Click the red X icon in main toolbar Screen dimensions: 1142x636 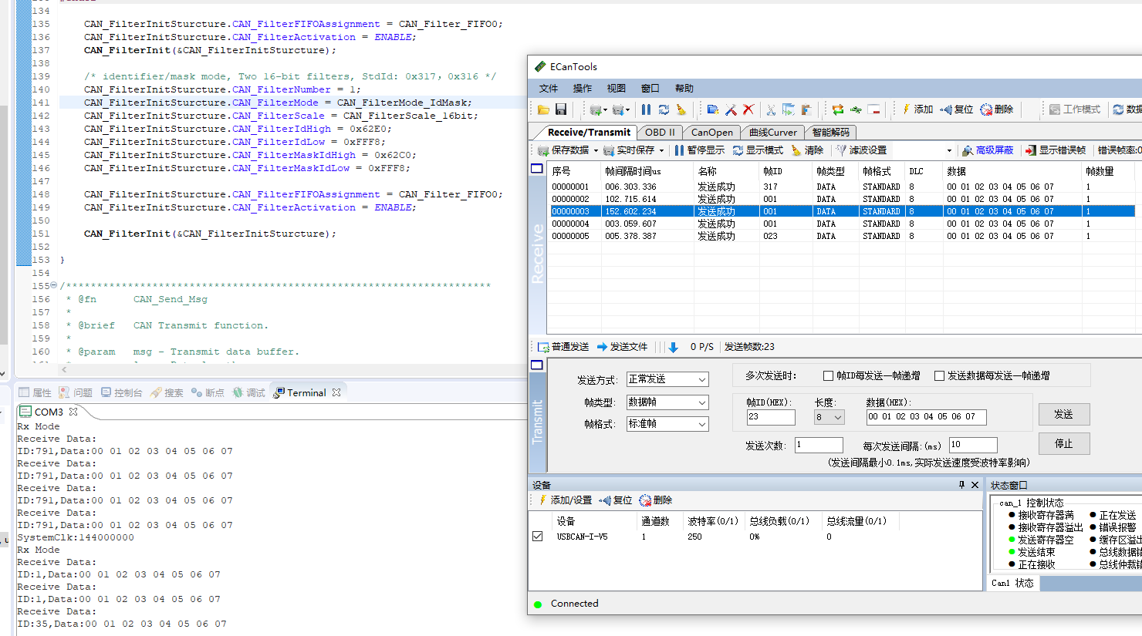point(748,109)
